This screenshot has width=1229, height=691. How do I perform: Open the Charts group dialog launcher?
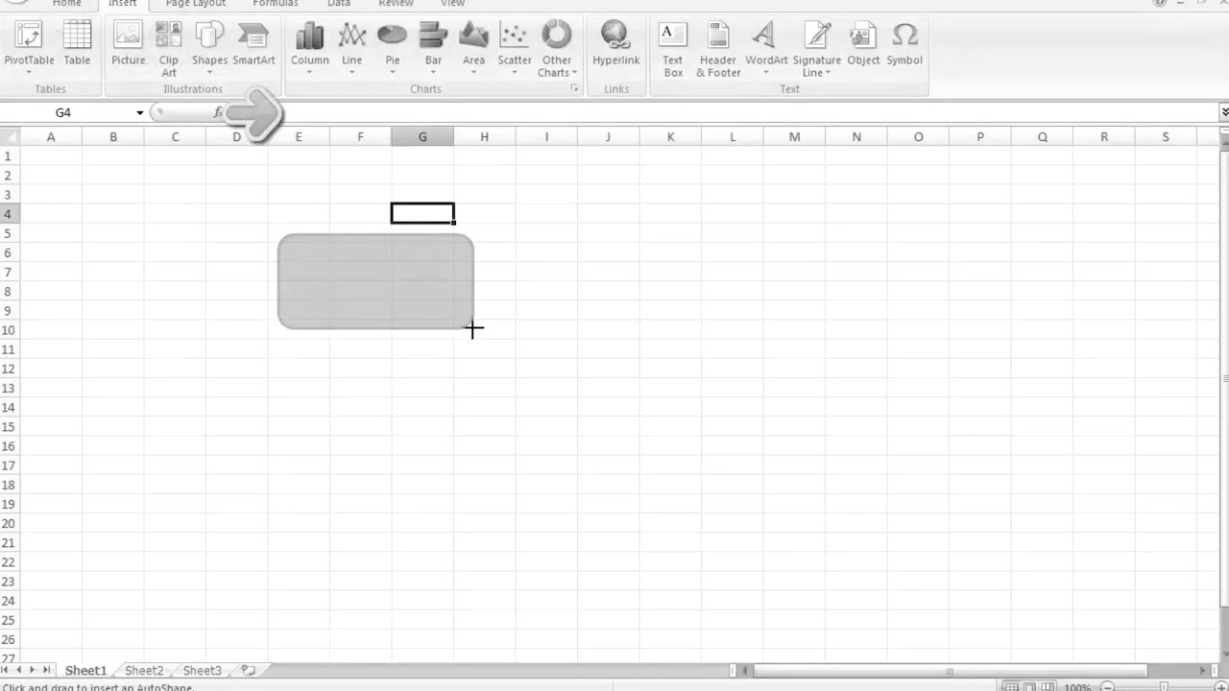(574, 88)
